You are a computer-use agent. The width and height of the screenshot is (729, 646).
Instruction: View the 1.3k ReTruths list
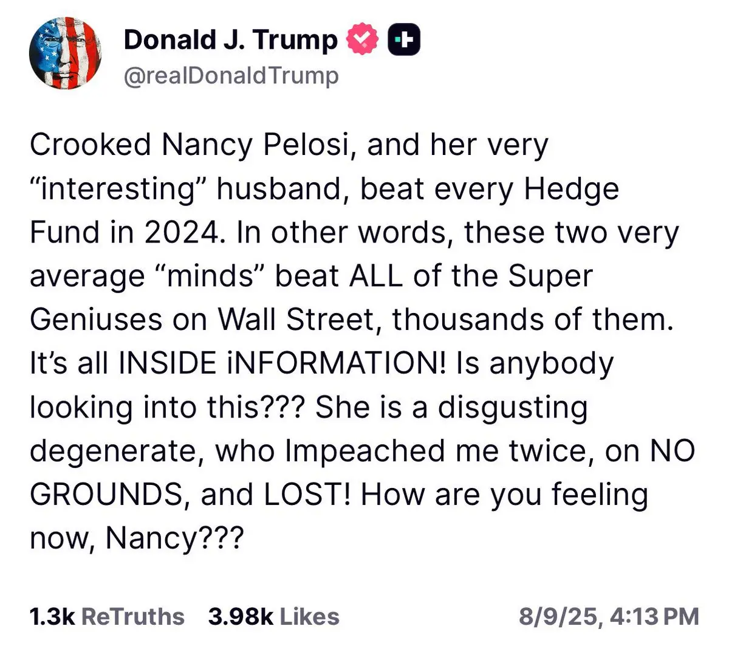click(107, 616)
